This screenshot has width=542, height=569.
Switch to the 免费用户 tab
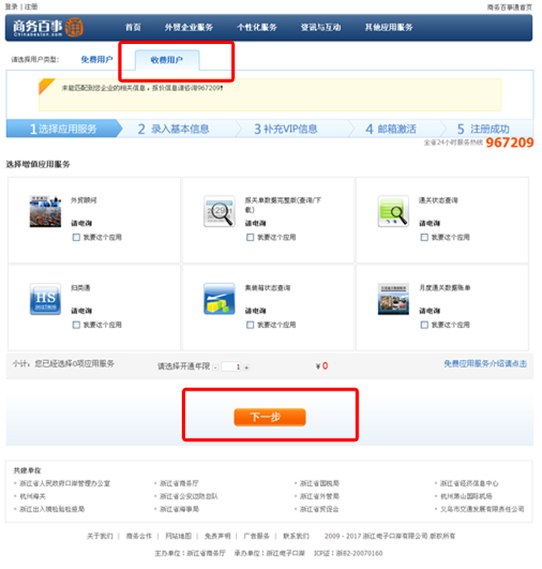[96, 60]
